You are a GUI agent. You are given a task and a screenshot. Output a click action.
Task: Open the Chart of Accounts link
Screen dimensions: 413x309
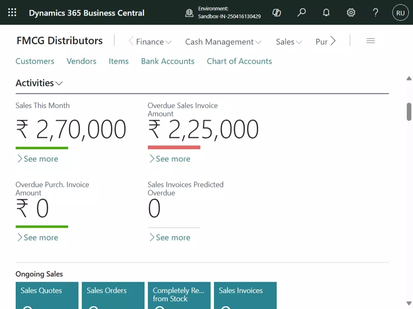point(239,61)
